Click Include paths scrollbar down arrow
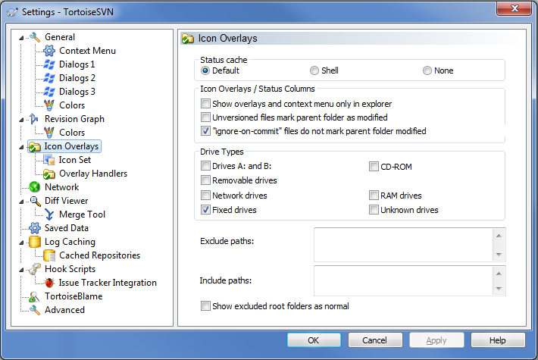The image size is (538, 360). (x=499, y=289)
